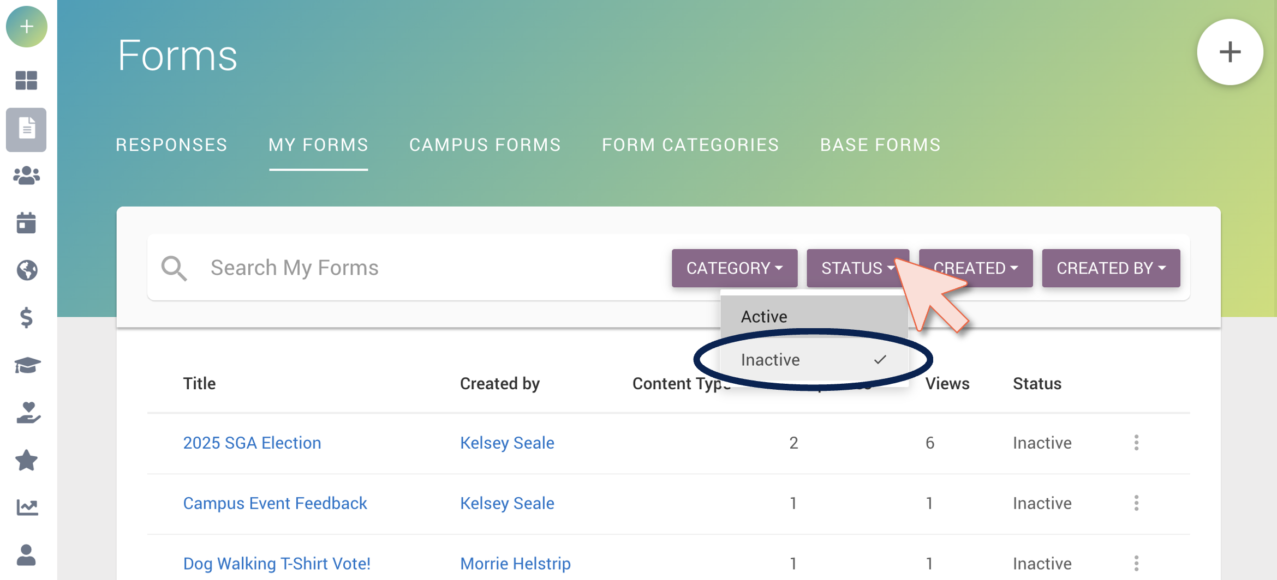The image size is (1277, 580).
Task: Open the Campus Event Feedback form
Action: (x=275, y=503)
